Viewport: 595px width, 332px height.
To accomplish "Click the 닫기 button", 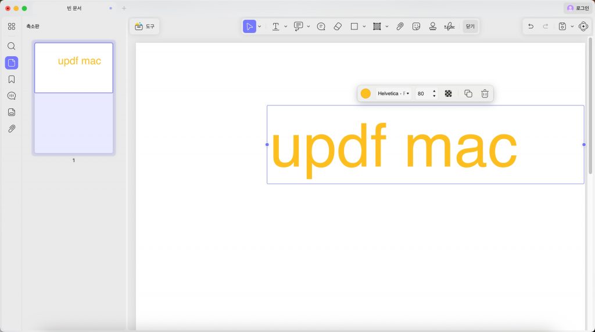I will click(470, 27).
